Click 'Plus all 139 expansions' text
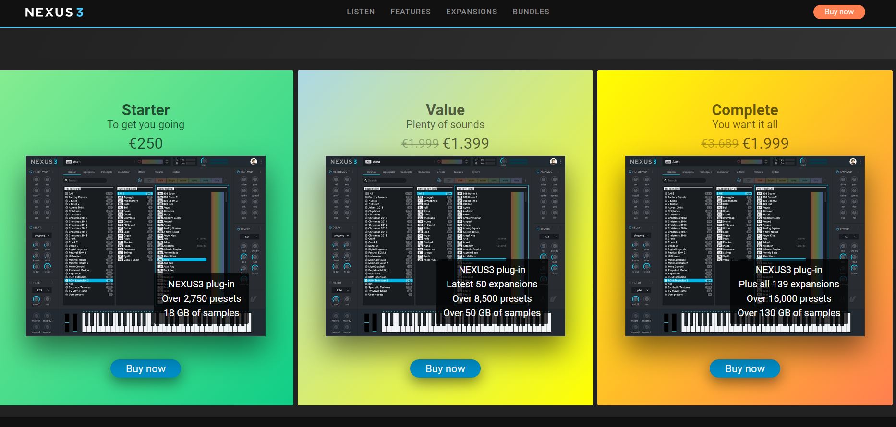The width and height of the screenshot is (896, 427). (788, 284)
